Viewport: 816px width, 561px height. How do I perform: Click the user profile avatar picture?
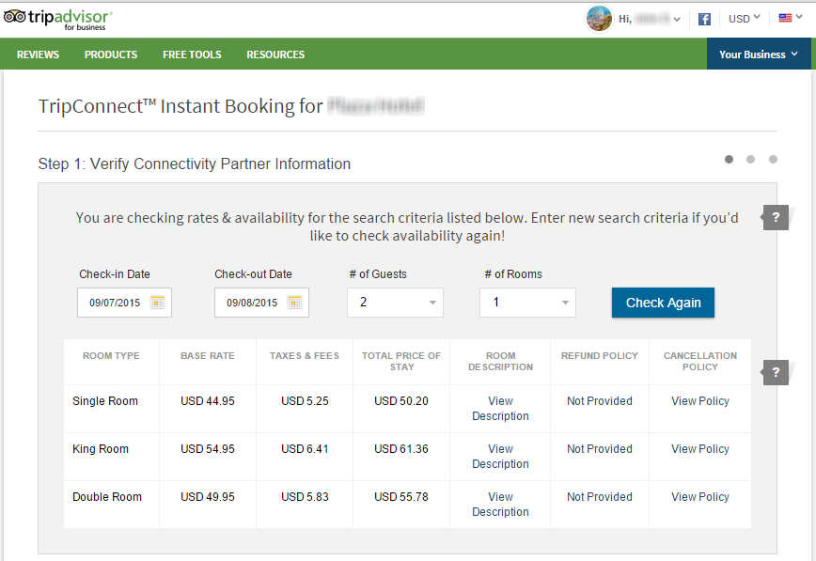[599, 19]
